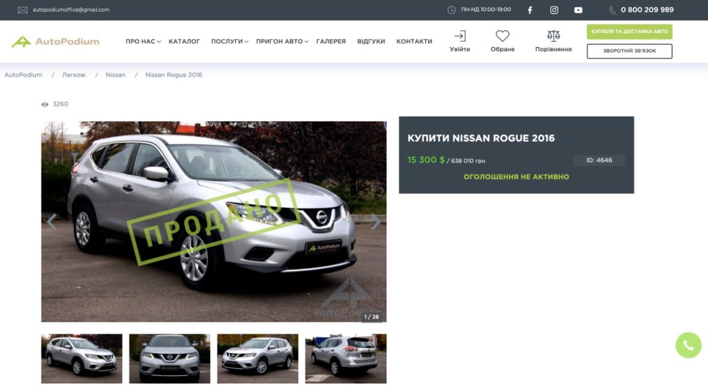Expand the ПОСЛУГИ dropdown

click(x=230, y=41)
